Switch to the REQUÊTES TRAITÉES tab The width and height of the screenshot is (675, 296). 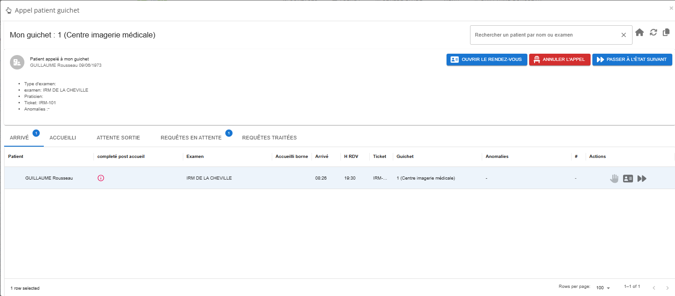[270, 138]
